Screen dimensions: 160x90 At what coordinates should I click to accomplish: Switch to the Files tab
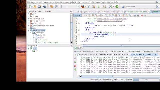coord(39,11)
